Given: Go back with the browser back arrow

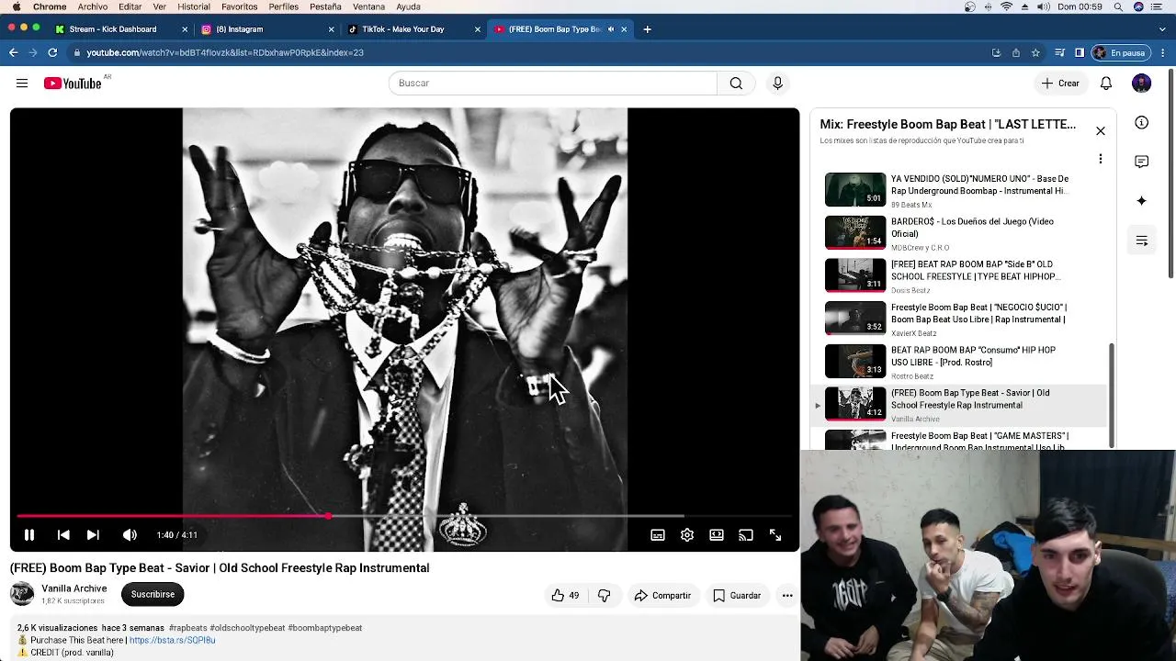Looking at the screenshot, I should coord(14,52).
